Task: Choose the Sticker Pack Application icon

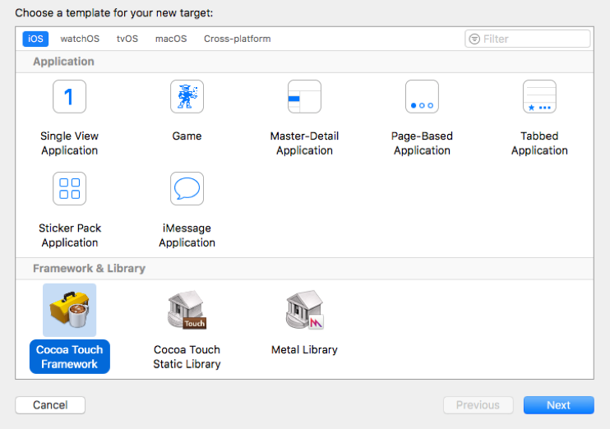Action: point(69,189)
